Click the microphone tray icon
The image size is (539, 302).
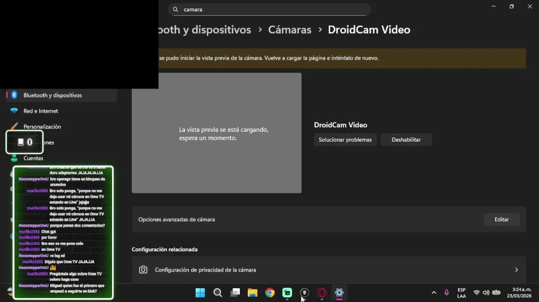(x=447, y=293)
